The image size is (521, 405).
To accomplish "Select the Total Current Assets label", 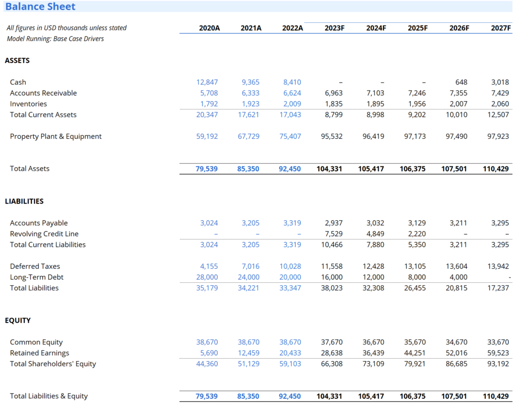I will pyautogui.click(x=43, y=114).
